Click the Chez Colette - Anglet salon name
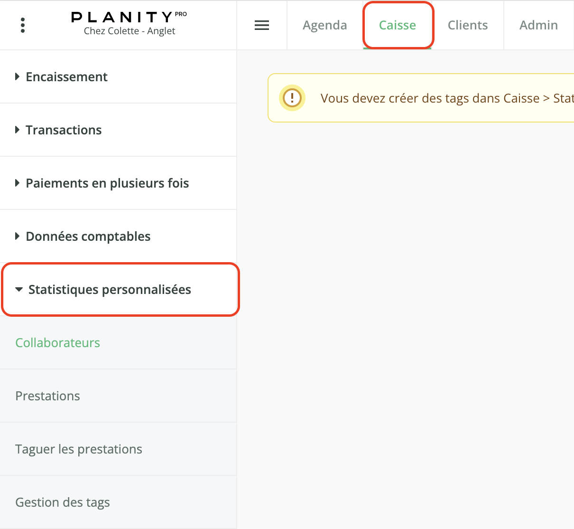This screenshot has height=529, width=574. (x=130, y=31)
